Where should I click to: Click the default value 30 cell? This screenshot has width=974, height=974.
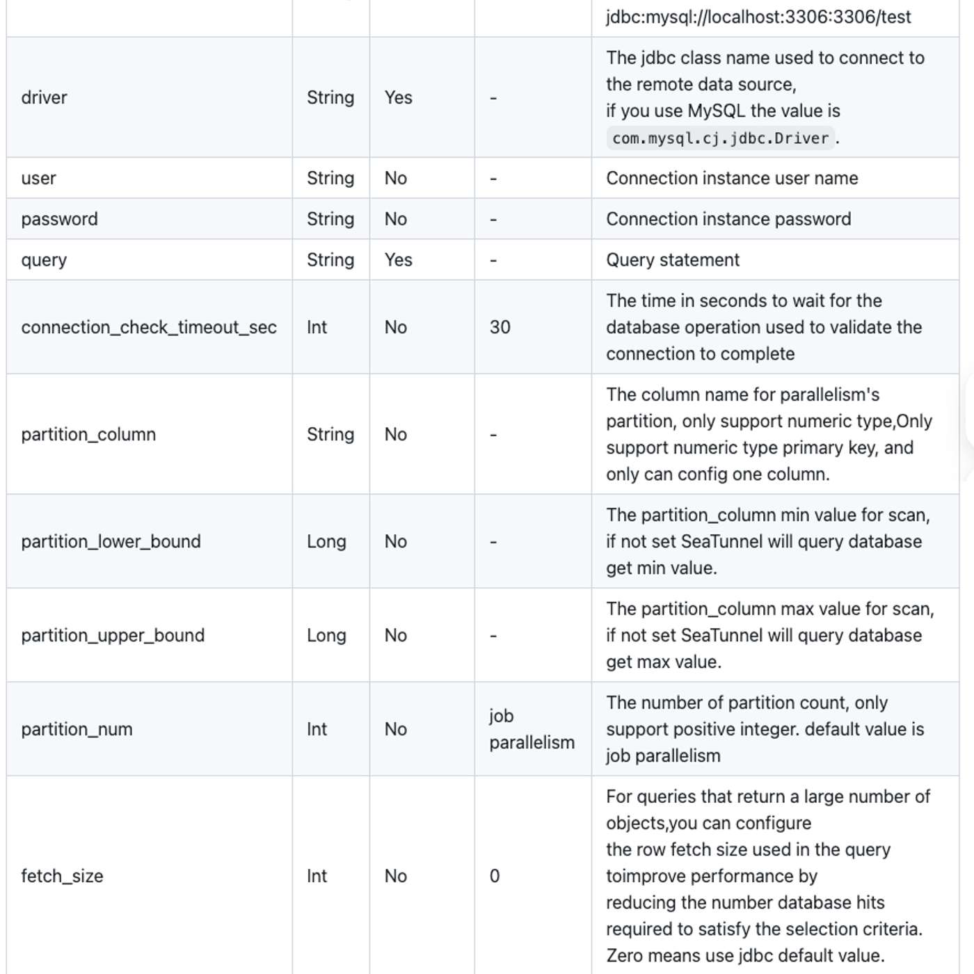(x=500, y=327)
